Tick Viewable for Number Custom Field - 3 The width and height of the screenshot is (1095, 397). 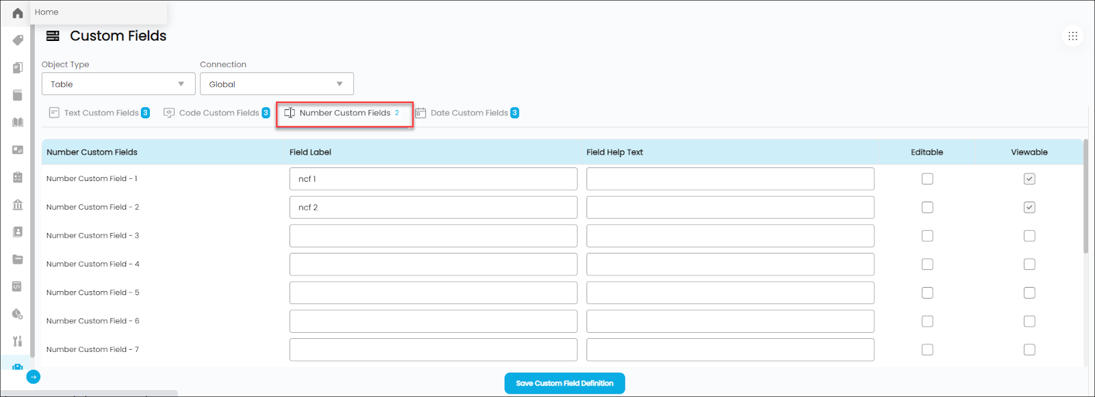click(x=1029, y=236)
